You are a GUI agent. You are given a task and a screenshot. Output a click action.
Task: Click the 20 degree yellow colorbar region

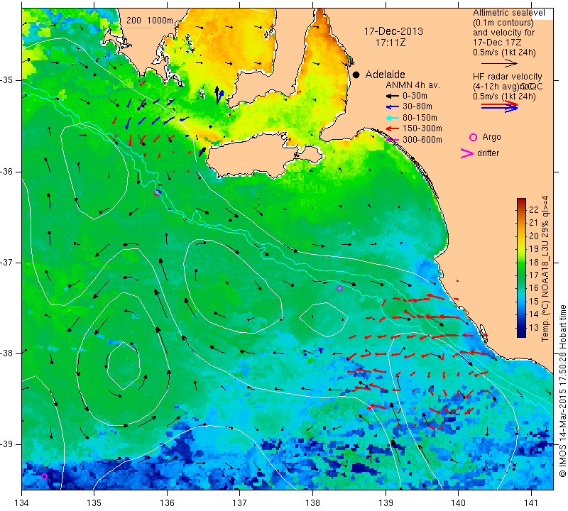coord(521,236)
